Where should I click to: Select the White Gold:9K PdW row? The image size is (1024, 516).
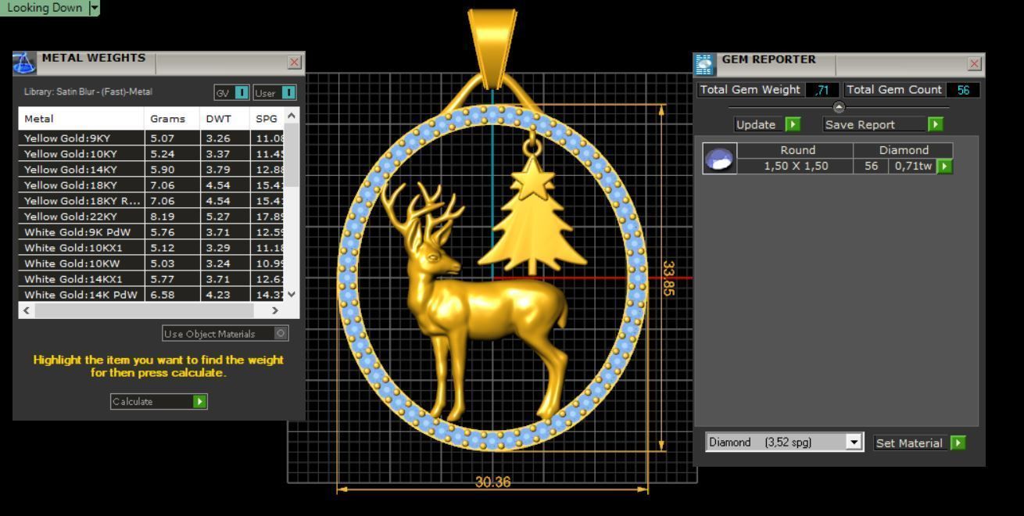point(152,232)
